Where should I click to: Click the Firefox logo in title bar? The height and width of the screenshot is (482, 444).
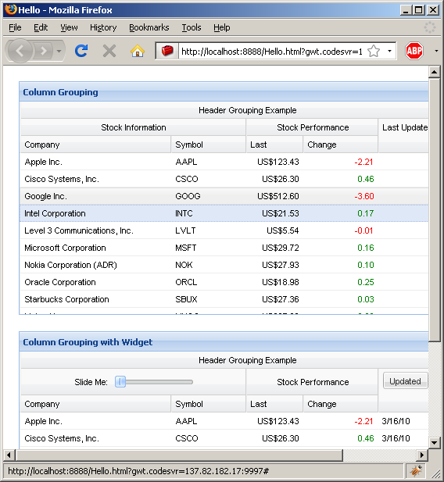[x=10, y=10]
